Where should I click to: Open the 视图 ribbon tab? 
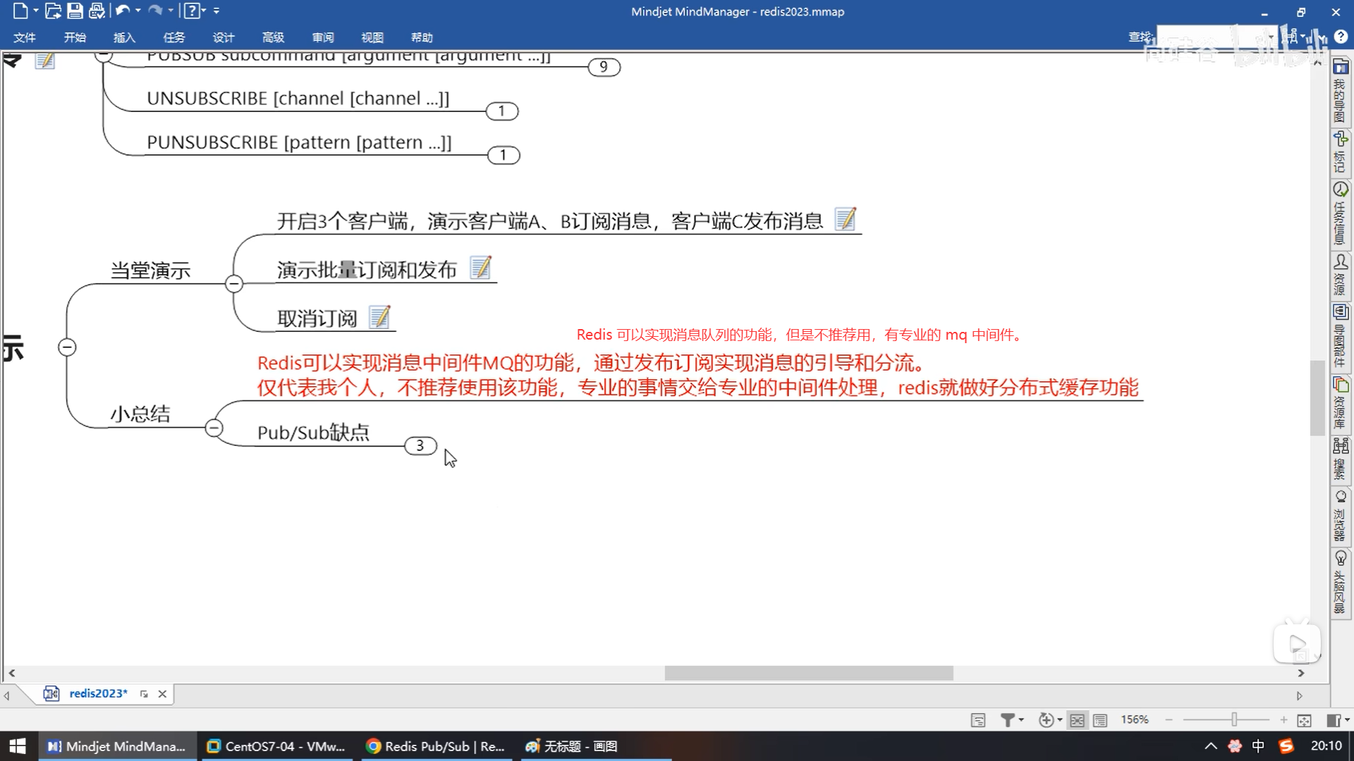(x=372, y=37)
